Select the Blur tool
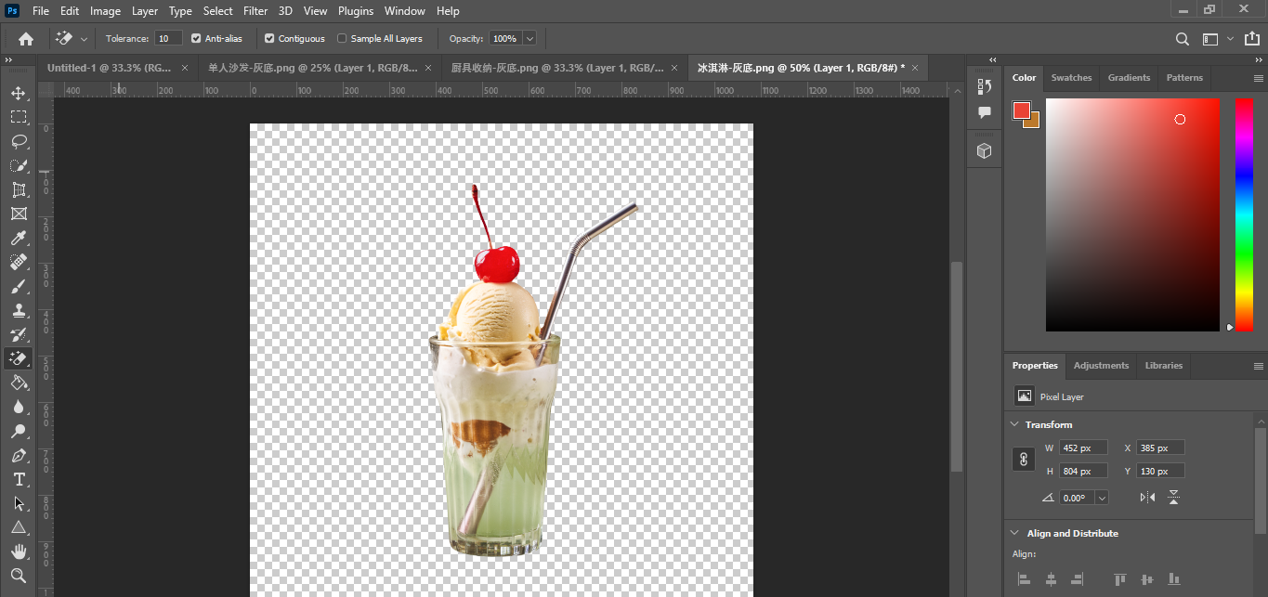This screenshot has height=597, width=1268. (19, 407)
